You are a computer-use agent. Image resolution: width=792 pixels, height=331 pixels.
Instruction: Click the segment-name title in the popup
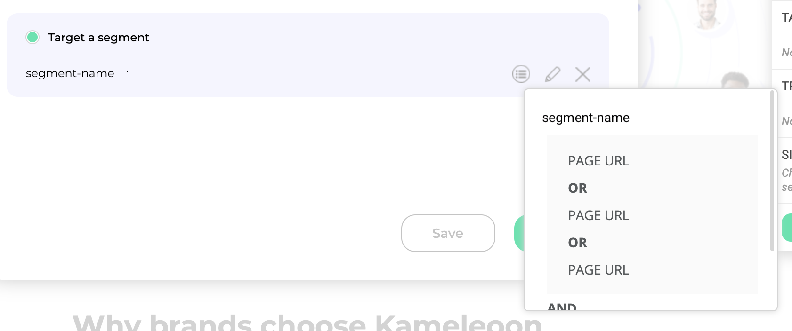tap(586, 118)
